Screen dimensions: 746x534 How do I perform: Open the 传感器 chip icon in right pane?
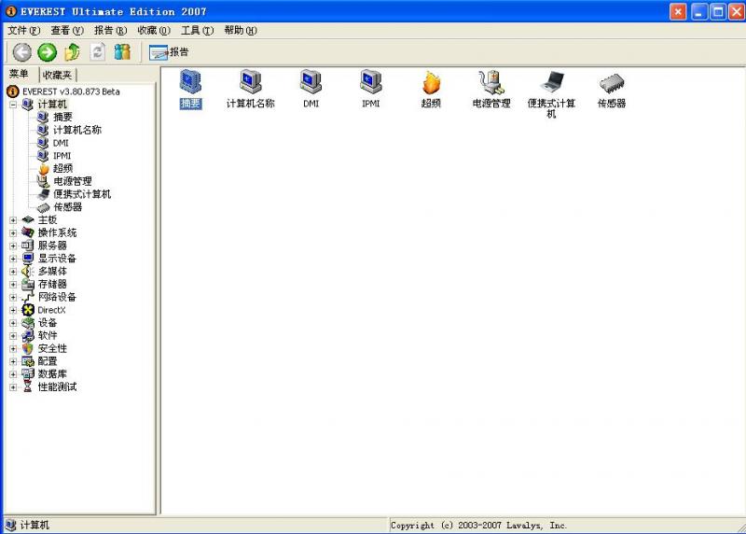pos(612,90)
